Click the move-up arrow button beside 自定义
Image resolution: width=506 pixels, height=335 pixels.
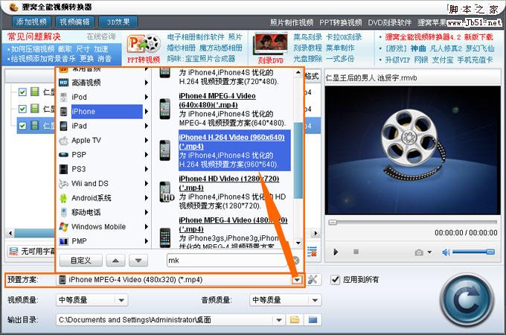coord(115,261)
